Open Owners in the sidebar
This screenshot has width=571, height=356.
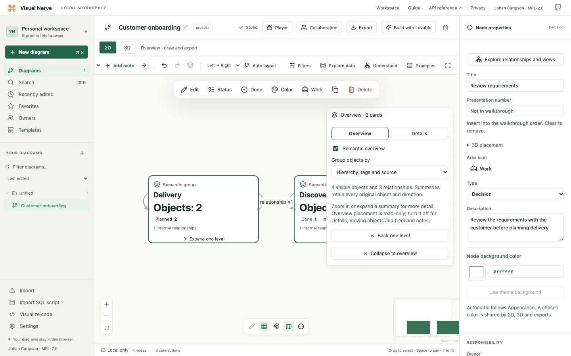point(47,118)
